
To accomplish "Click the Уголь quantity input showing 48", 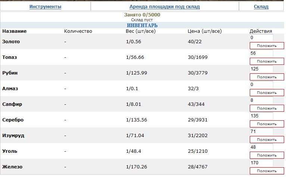I will pos(261,148).
